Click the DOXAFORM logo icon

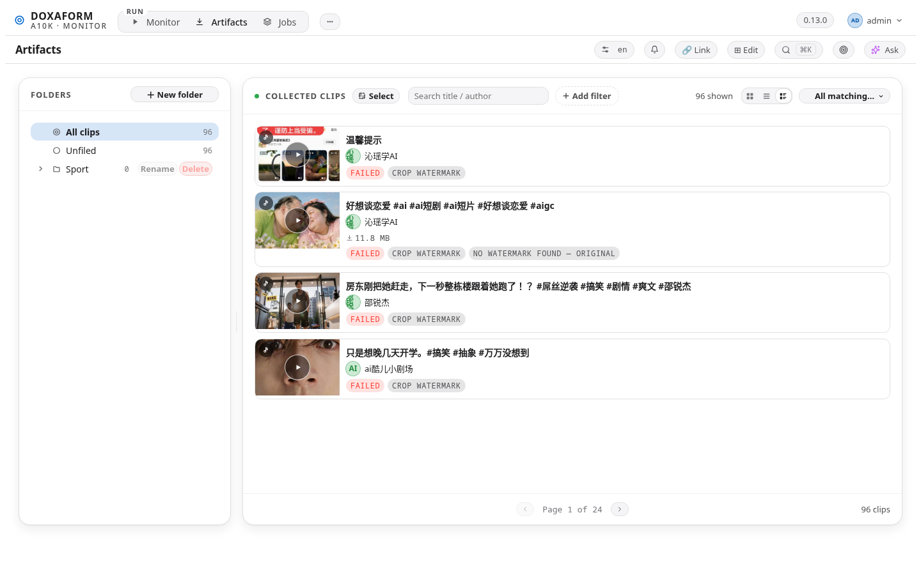click(19, 20)
